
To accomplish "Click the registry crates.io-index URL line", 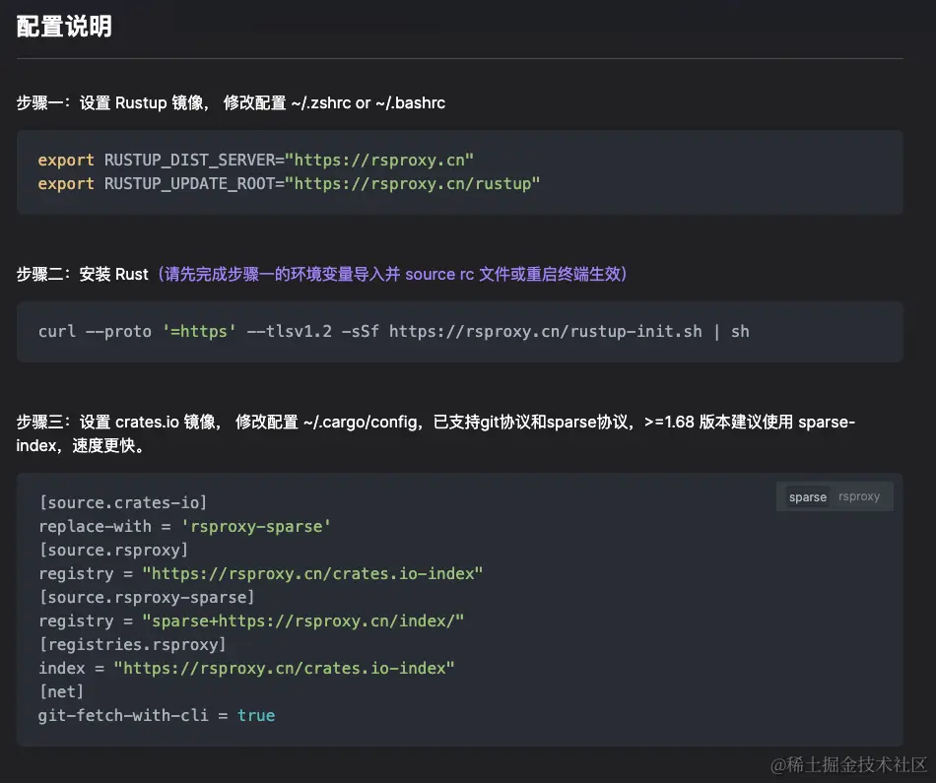I will point(261,573).
